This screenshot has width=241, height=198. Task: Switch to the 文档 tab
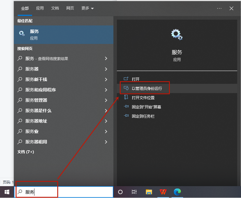[55, 8]
